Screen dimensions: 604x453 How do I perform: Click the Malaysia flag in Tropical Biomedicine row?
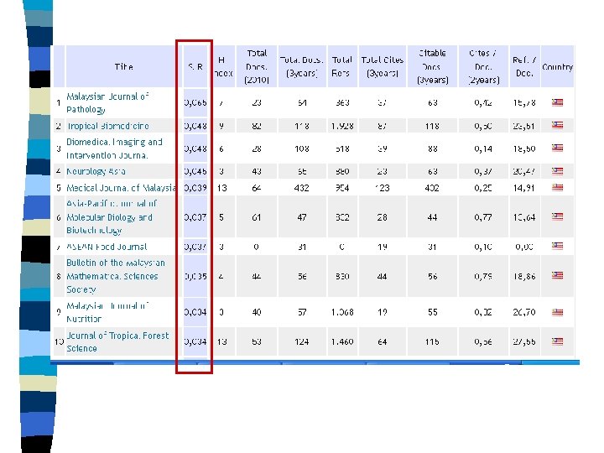click(557, 125)
